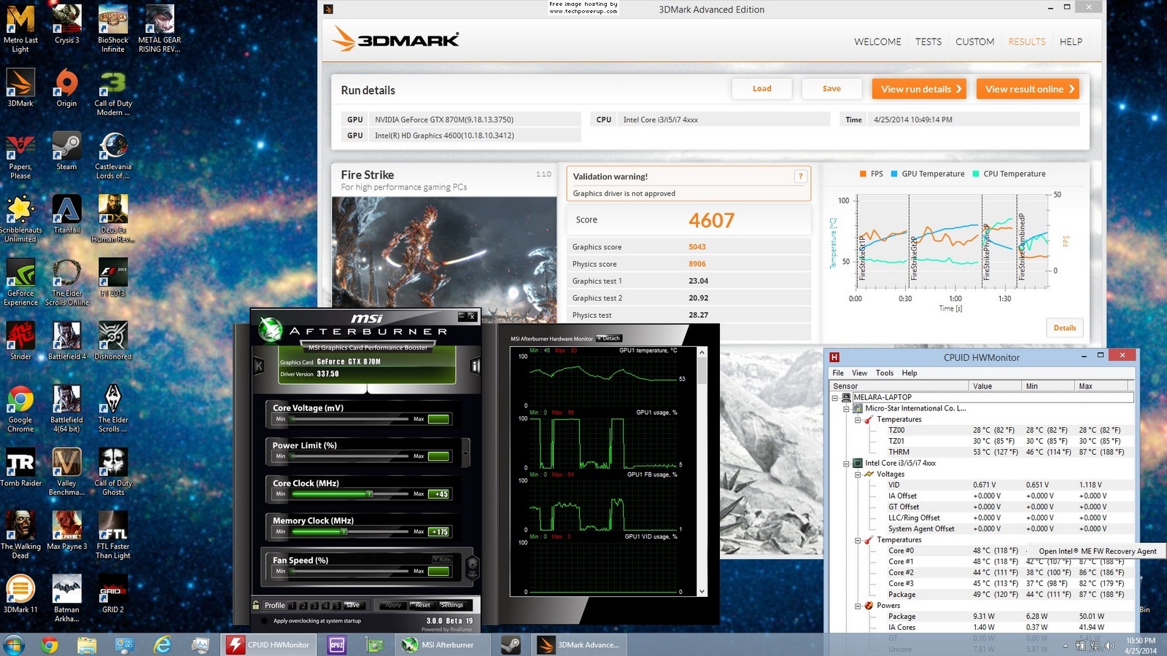Click the CPU-Z taskbar icon
Screen dimensions: 1167x656
coord(337,644)
